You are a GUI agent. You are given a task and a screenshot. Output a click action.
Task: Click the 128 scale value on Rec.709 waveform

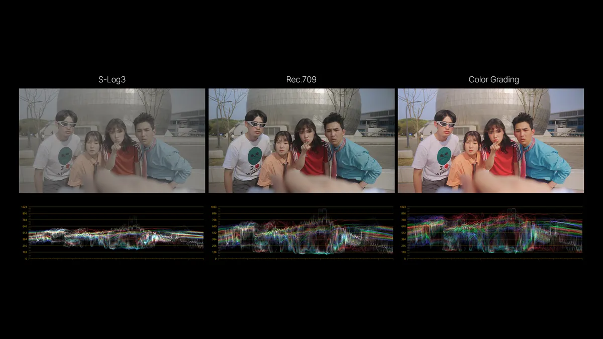(214, 252)
